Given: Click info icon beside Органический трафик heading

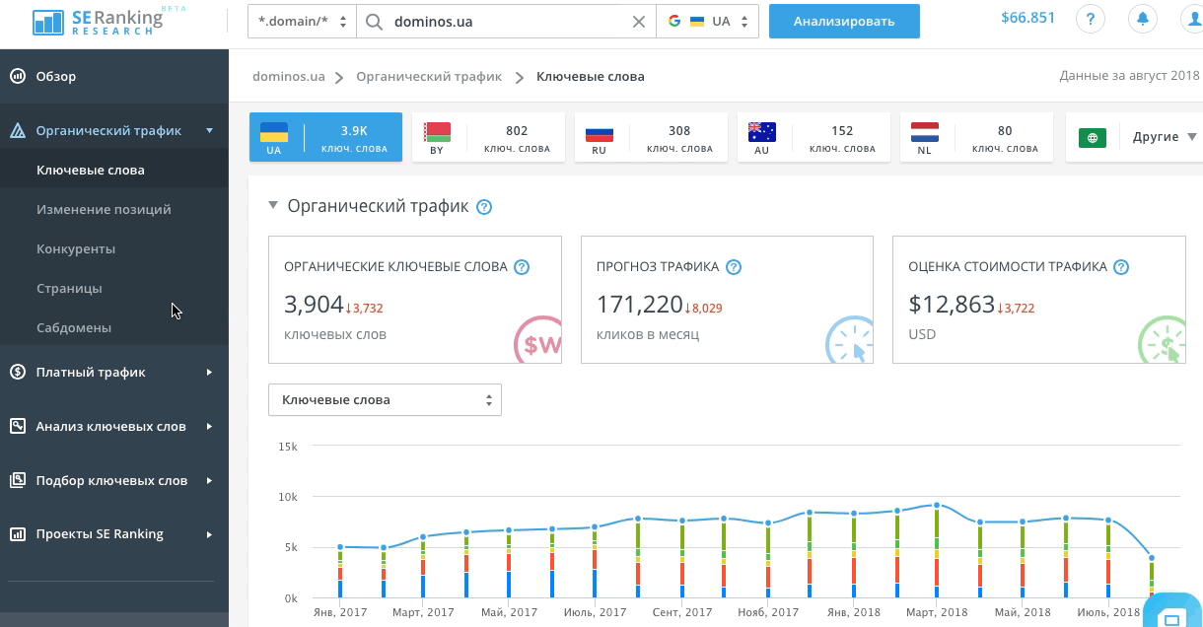Looking at the screenshot, I should coord(484,207).
